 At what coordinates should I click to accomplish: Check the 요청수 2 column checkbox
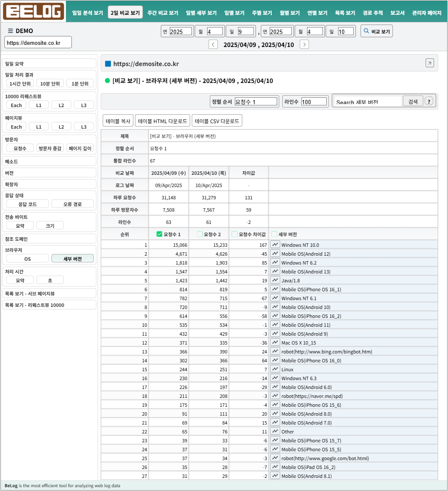(199, 234)
